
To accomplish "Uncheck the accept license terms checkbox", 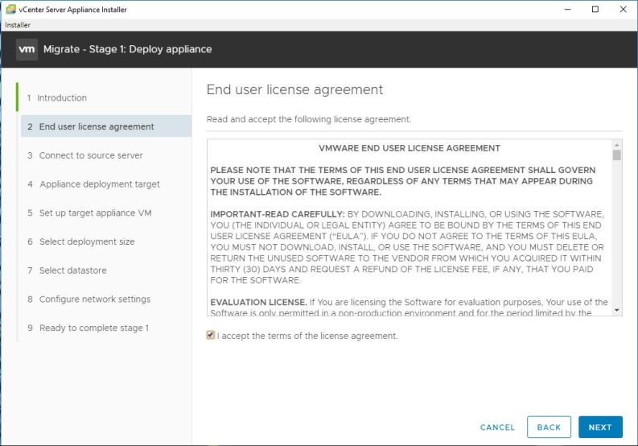I will 211,336.
